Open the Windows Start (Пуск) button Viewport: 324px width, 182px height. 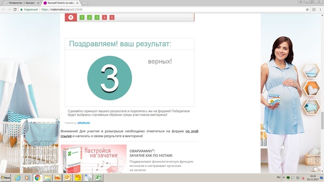(x=6, y=177)
